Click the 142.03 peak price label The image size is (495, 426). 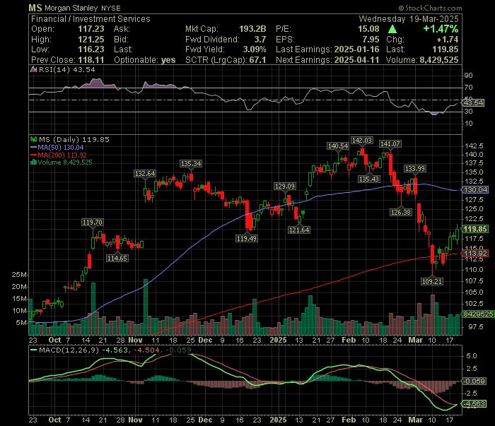coord(362,141)
